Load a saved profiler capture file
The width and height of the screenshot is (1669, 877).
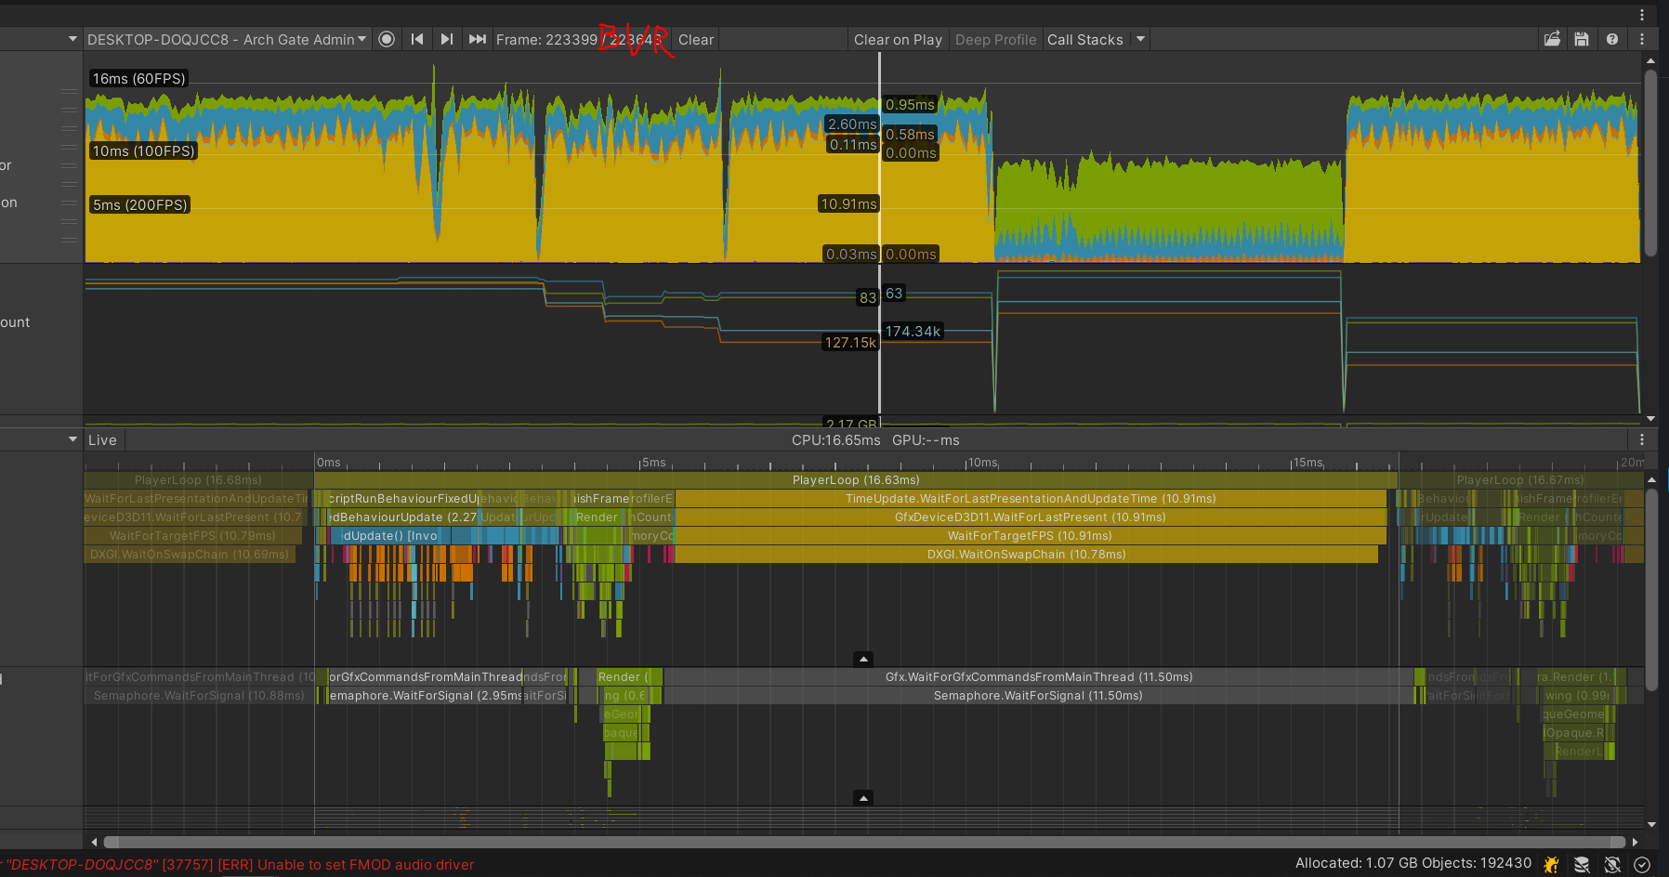point(1552,39)
